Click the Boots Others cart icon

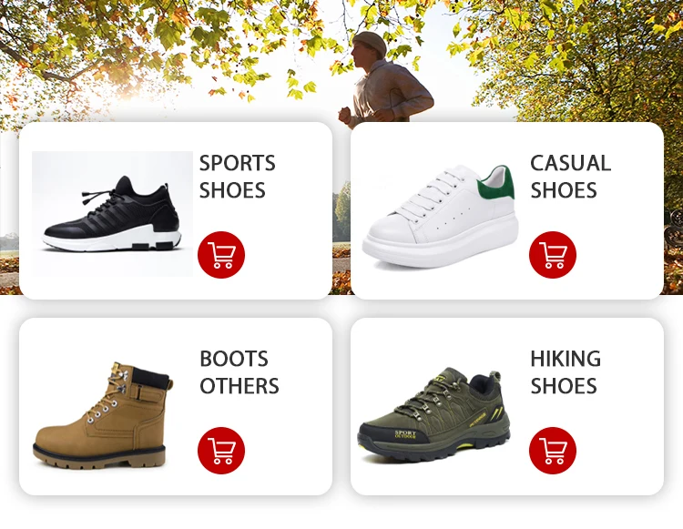[221, 451]
